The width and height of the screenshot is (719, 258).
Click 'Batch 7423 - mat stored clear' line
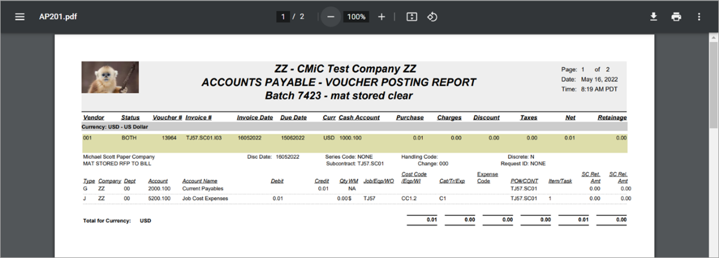pos(339,96)
